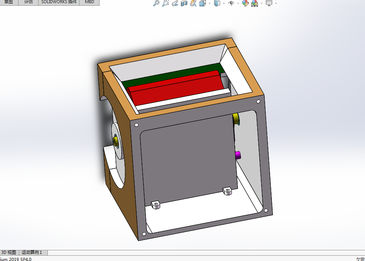Screen dimensions: 365x261
Task: Click the View Settings monitor icon
Action: 269,3
